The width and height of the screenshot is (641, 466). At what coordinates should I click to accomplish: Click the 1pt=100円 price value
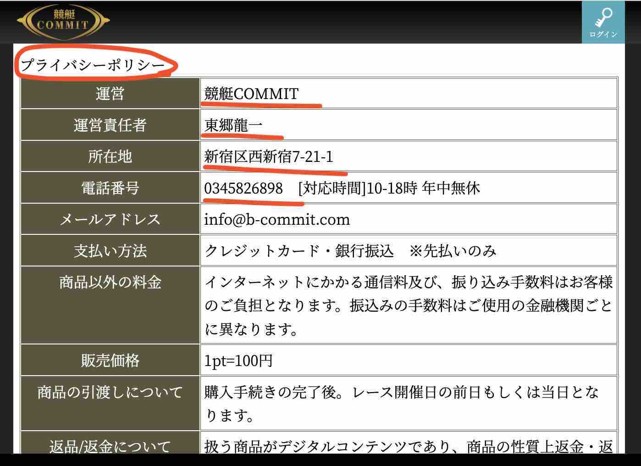239,361
